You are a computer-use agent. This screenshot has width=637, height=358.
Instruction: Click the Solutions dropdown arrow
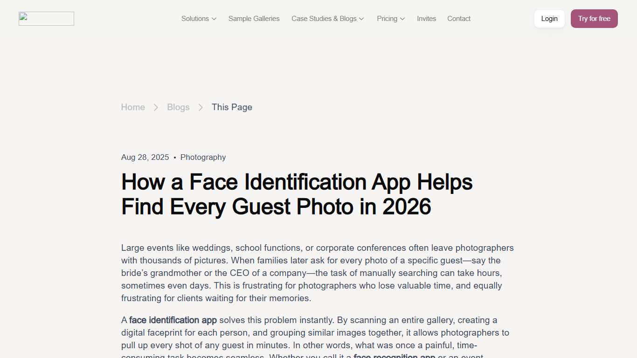(x=214, y=19)
